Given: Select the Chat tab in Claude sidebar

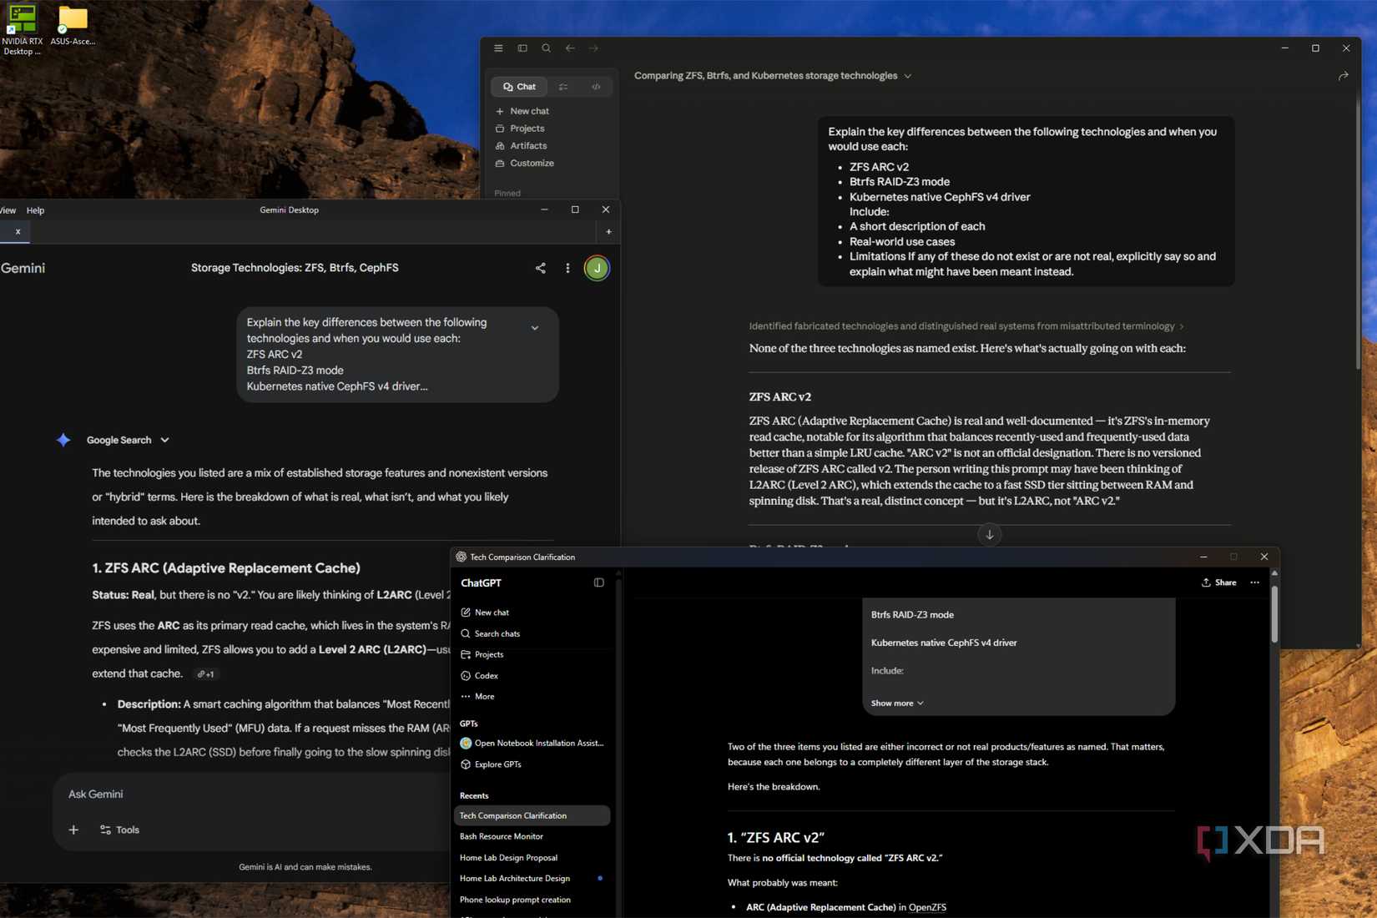Looking at the screenshot, I should [519, 87].
